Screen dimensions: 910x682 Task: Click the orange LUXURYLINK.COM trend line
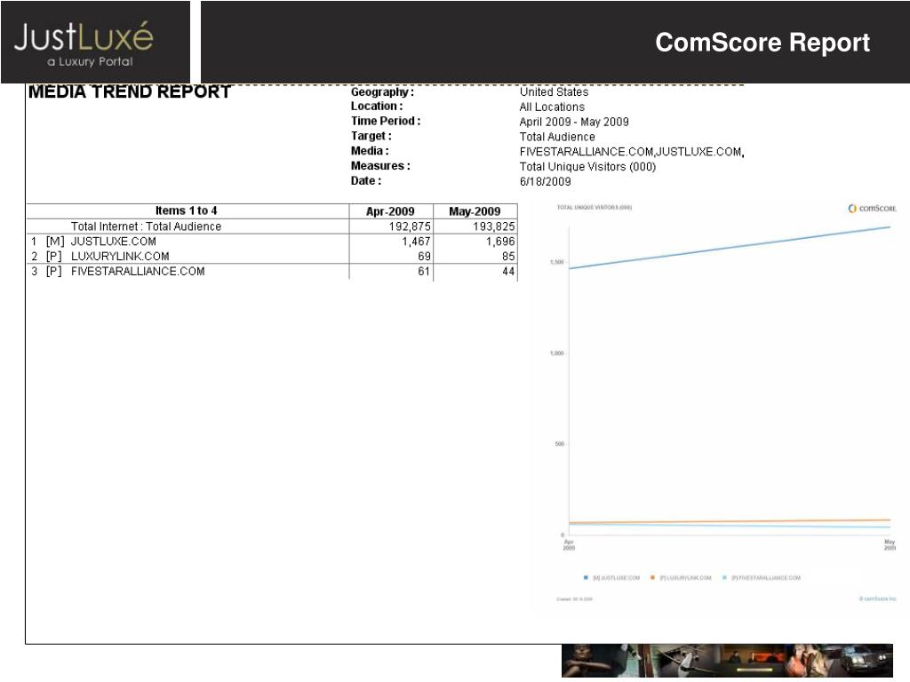[730, 521]
